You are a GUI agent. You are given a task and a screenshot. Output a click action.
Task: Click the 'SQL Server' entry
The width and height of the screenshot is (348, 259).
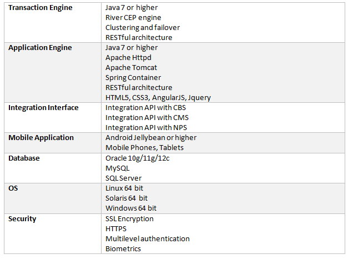click(x=123, y=178)
